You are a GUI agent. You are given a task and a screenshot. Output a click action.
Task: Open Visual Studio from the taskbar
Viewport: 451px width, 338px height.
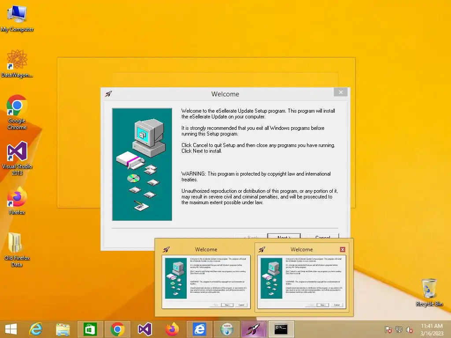[x=144, y=329]
